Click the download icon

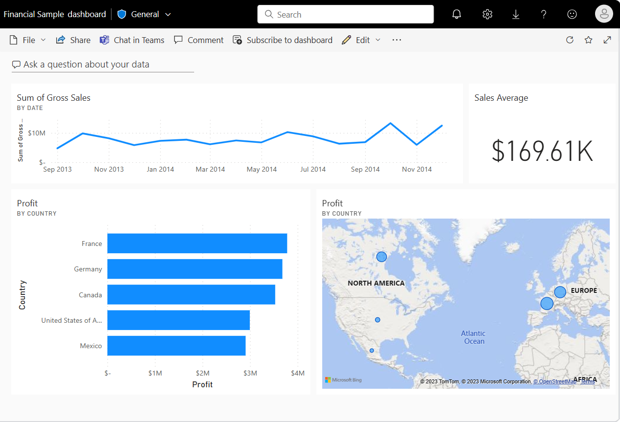[x=515, y=14]
